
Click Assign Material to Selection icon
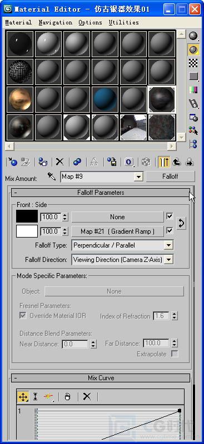click(43, 162)
